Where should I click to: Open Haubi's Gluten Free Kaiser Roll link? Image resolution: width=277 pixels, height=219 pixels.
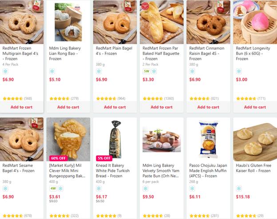[x=255, y=168]
